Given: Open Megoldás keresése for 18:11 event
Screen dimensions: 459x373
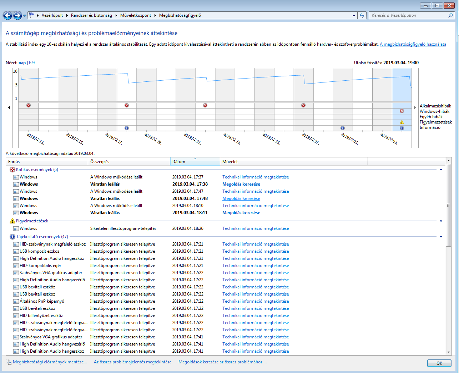Looking at the screenshot, I should coord(241,213).
